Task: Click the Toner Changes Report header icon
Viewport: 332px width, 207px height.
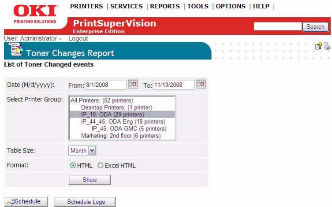Action: click(15, 49)
